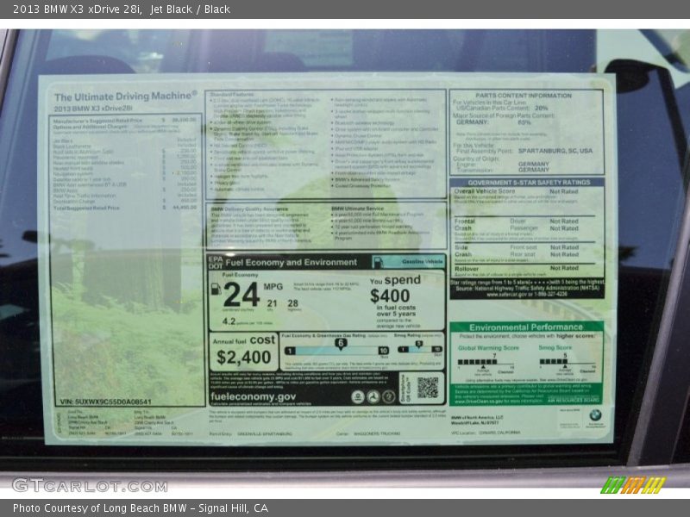Image resolution: width=690 pixels, height=517 pixels.
Task: Click the BMW roundel logo on the sticker
Action: pyautogui.click(x=595, y=415)
